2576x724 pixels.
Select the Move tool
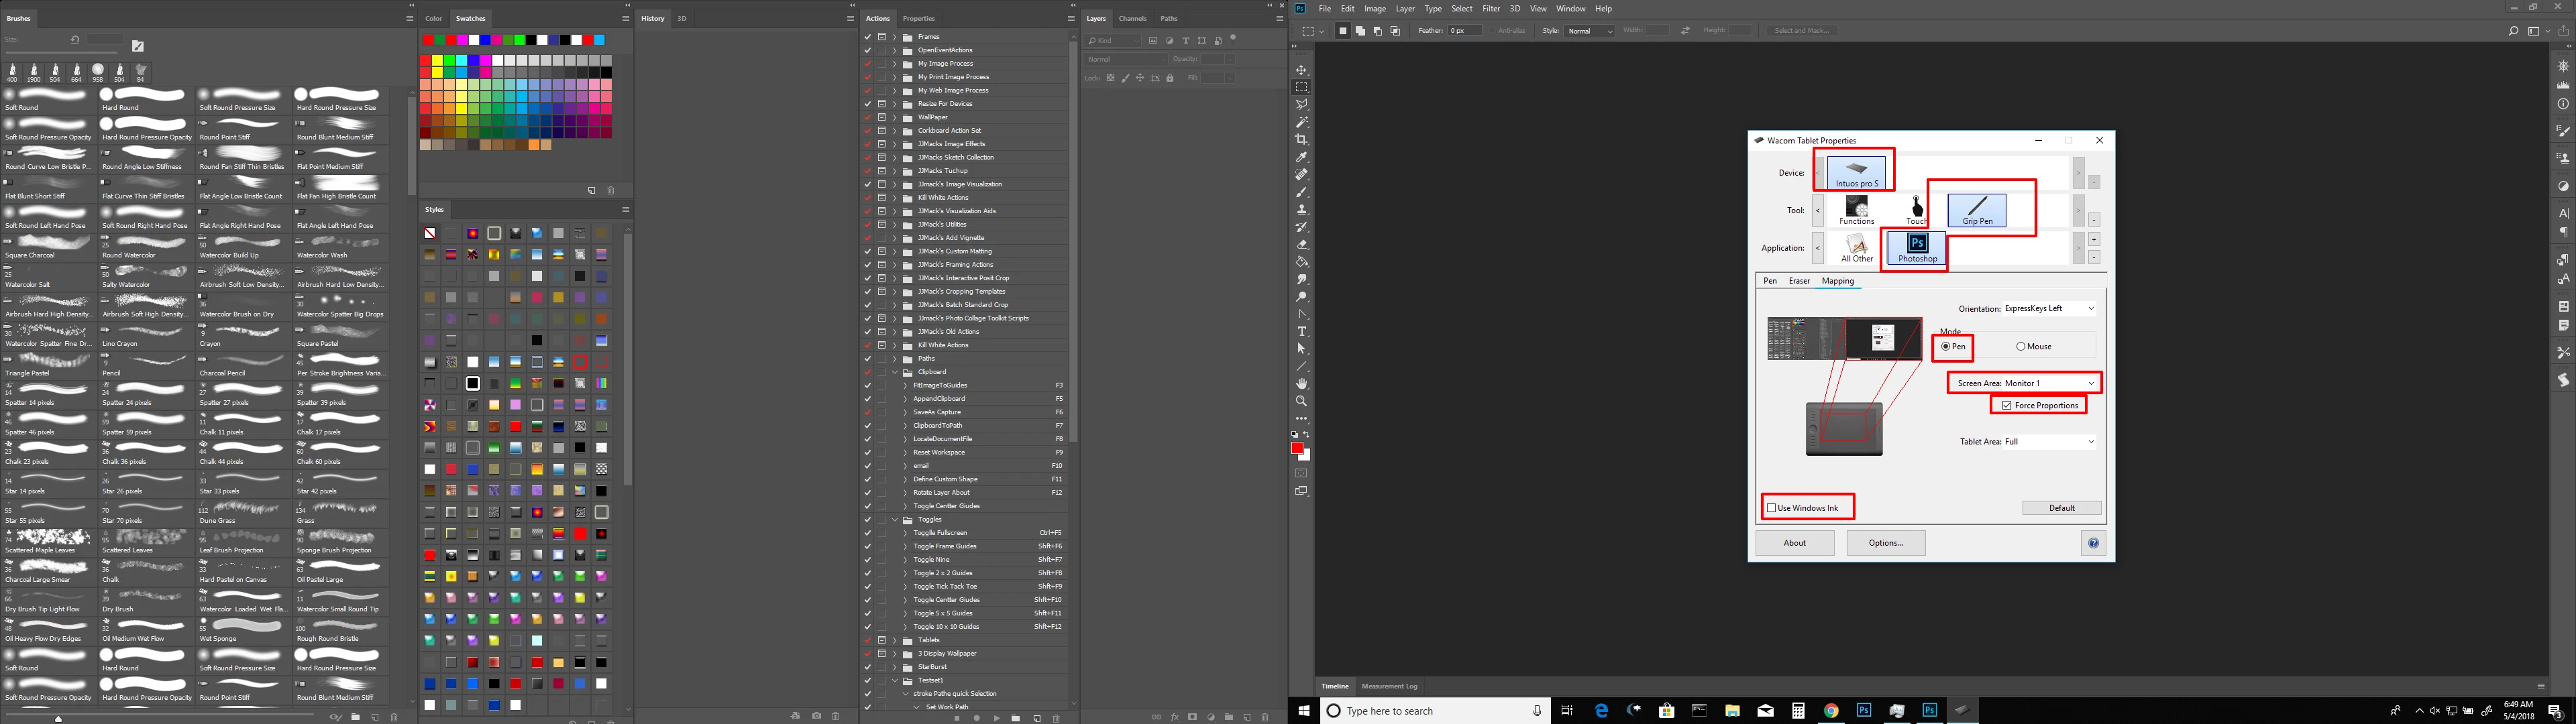click(1301, 70)
